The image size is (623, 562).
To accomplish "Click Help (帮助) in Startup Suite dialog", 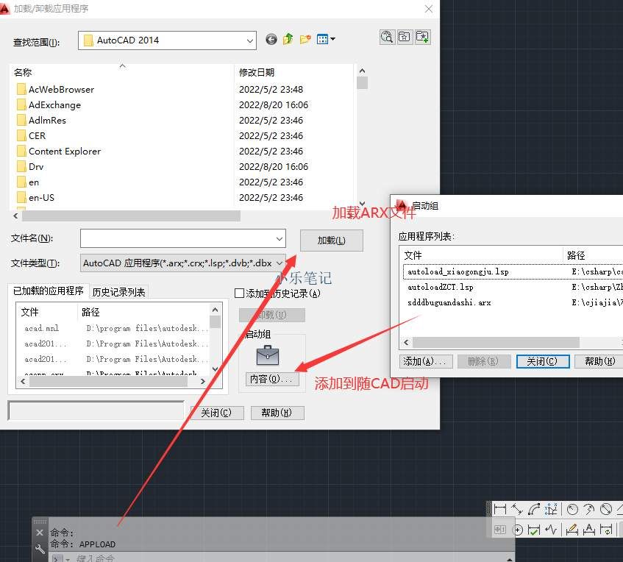I will coord(600,361).
